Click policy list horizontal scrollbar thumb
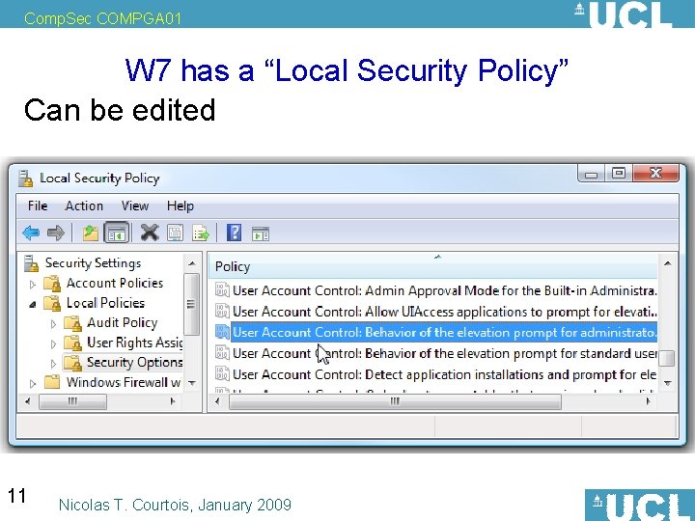This screenshot has height=521, width=695. (395, 401)
